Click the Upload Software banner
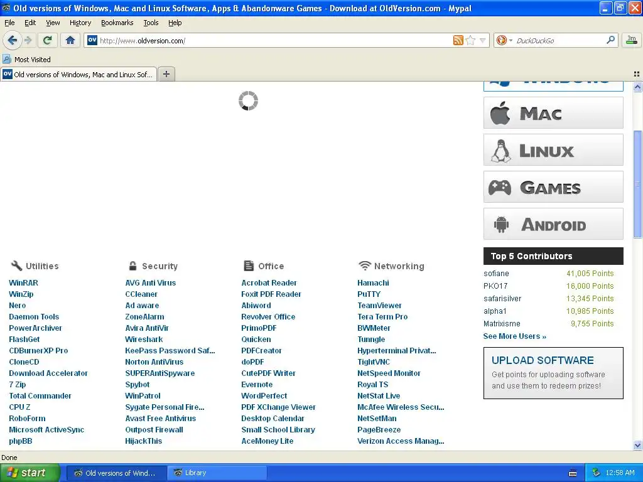Viewport: 643px width, 482px height. point(553,373)
